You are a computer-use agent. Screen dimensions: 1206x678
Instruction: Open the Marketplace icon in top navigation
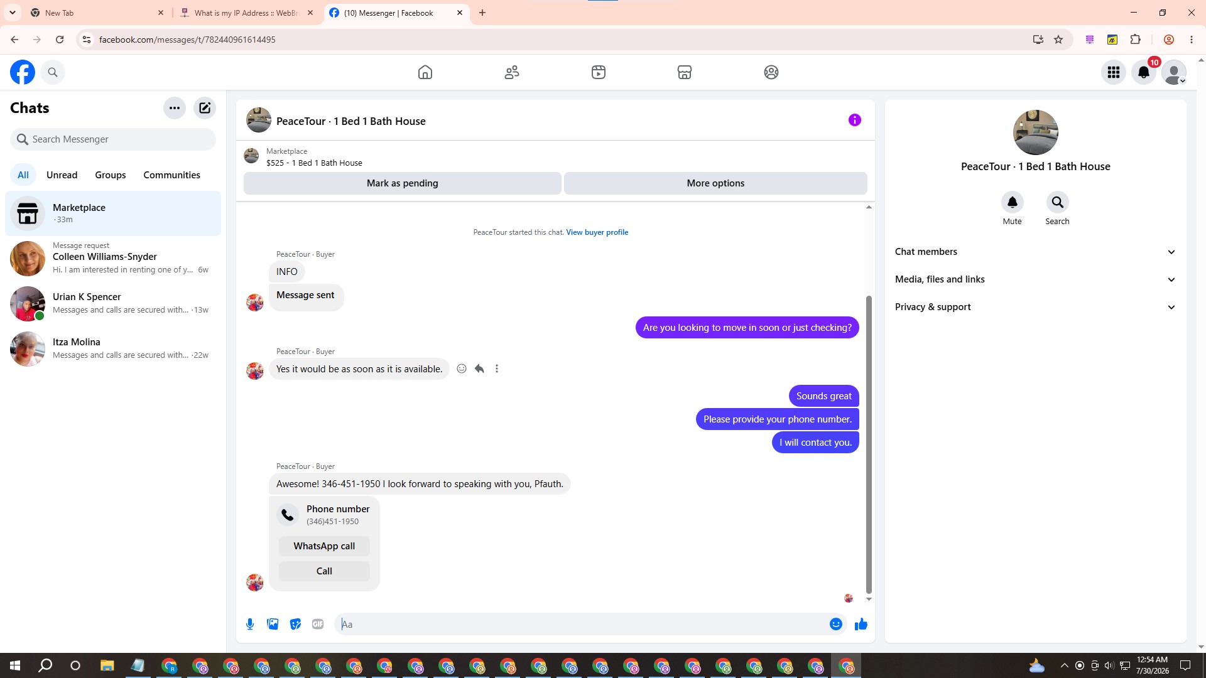685,72
